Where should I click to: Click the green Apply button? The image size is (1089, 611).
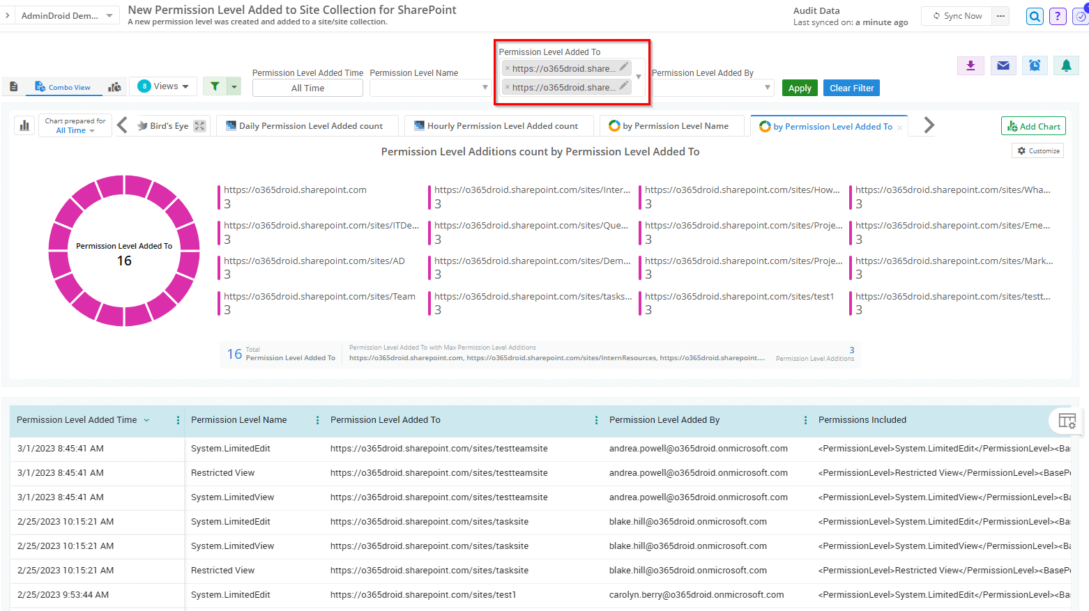(800, 88)
